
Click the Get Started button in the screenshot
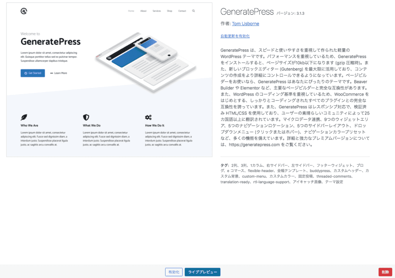click(33, 73)
